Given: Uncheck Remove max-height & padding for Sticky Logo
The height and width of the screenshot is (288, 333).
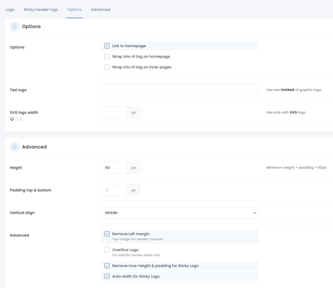Looking at the screenshot, I should point(107,266).
